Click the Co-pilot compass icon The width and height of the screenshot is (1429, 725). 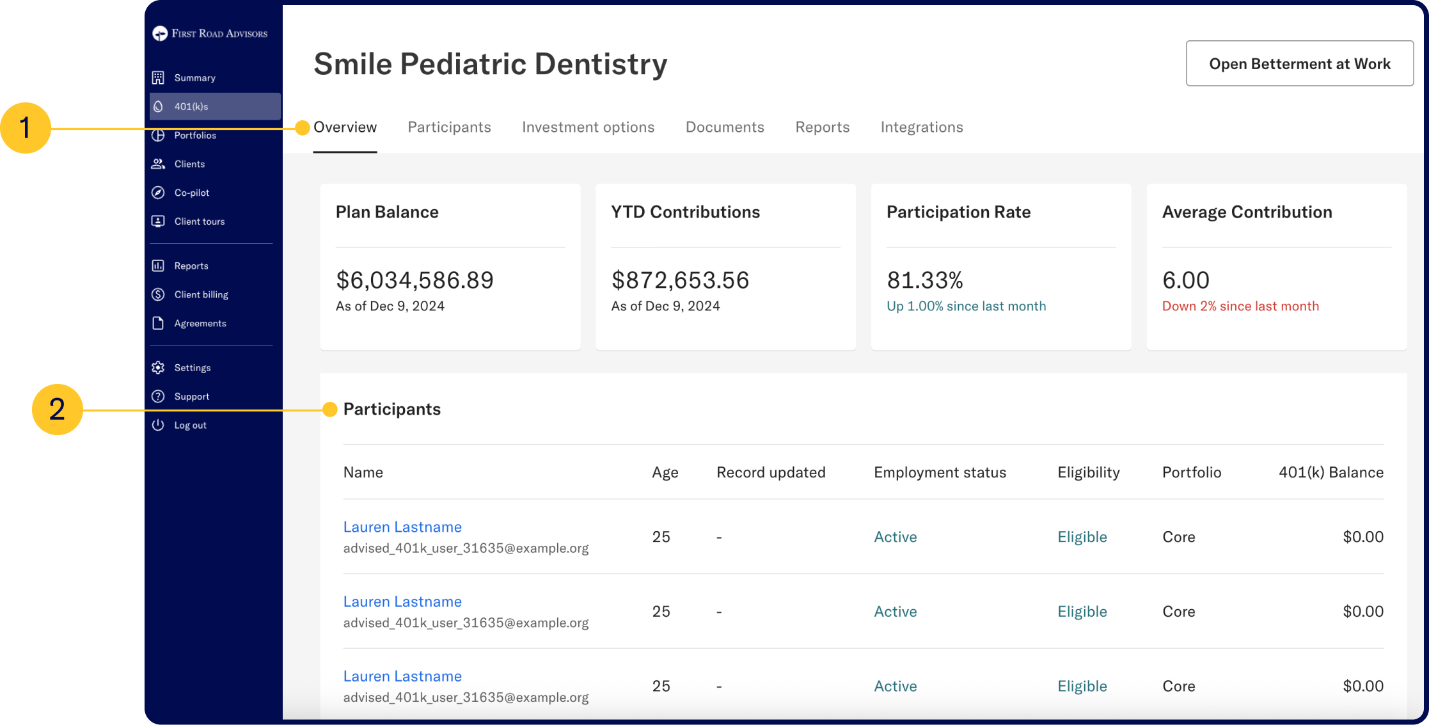pyautogui.click(x=158, y=193)
